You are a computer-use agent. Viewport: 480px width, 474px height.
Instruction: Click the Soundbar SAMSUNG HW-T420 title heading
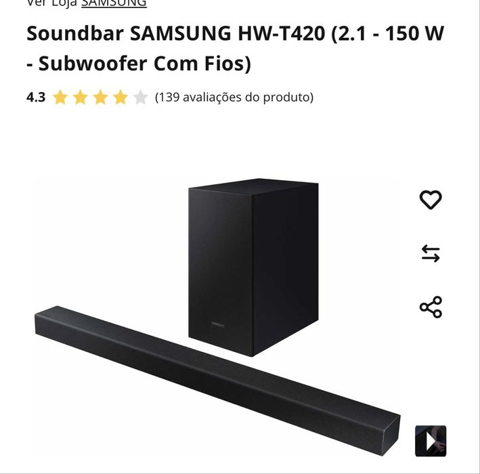click(235, 48)
